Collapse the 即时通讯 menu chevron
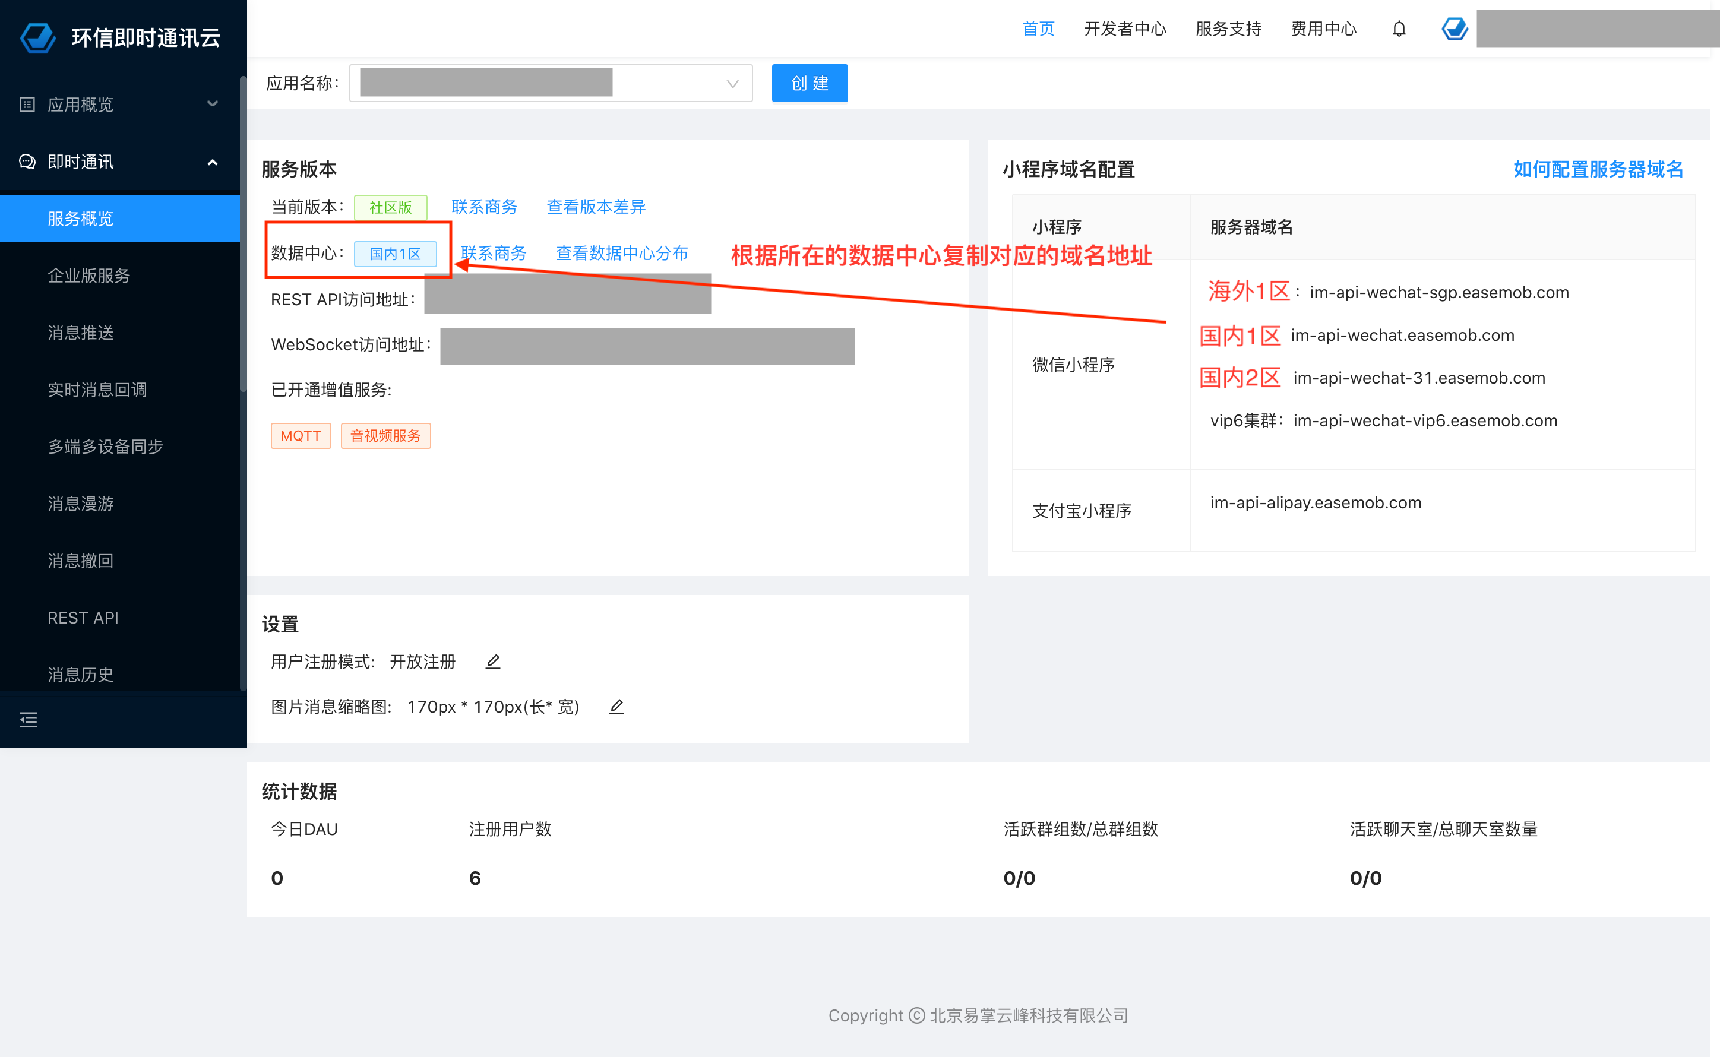 213,162
